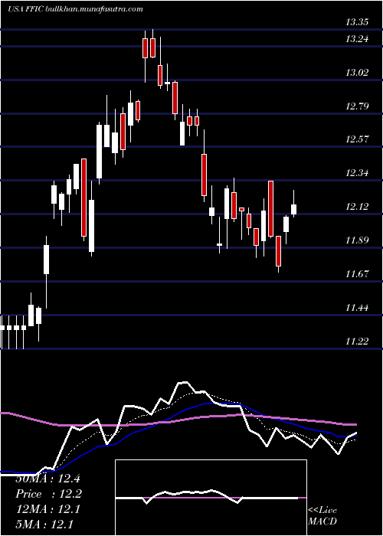Viewport: 383px width, 536px height.
Task: Click the 13.35 price axis label
Action: (x=357, y=22)
